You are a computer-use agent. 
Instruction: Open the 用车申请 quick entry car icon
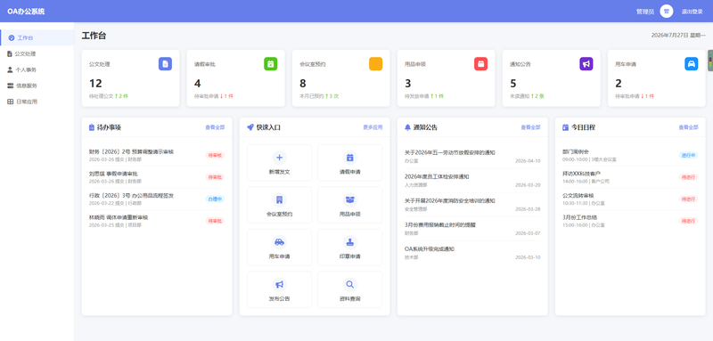click(x=279, y=242)
